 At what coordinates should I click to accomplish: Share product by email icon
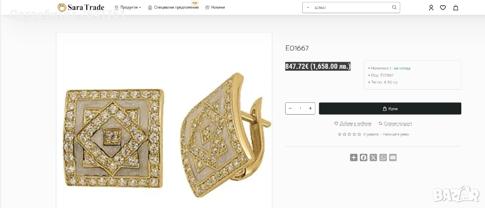coord(393,158)
